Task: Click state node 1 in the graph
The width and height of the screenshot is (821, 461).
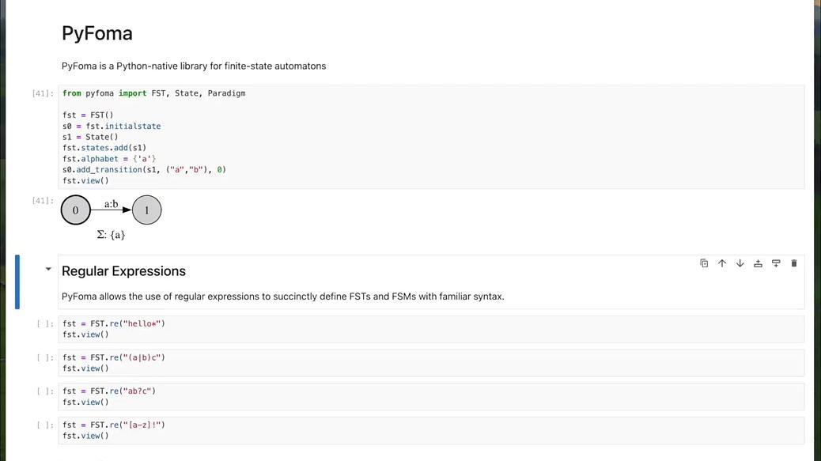Action: 146,210
